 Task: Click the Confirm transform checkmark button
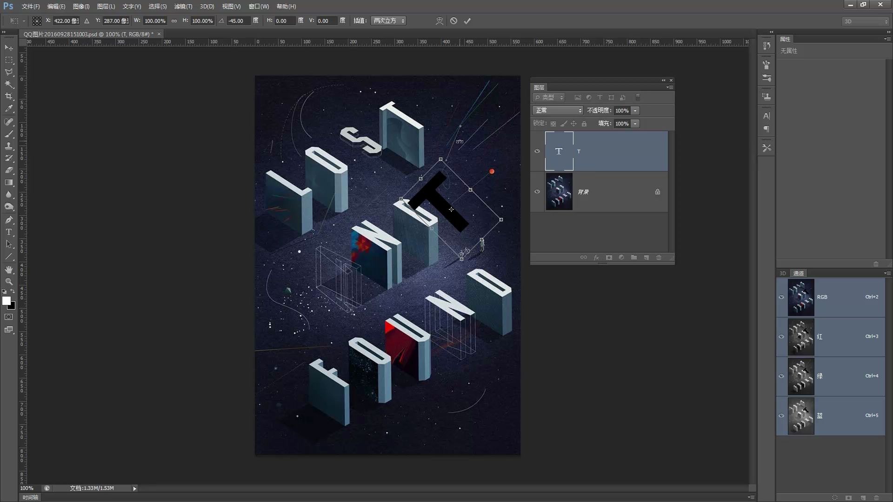point(467,20)
